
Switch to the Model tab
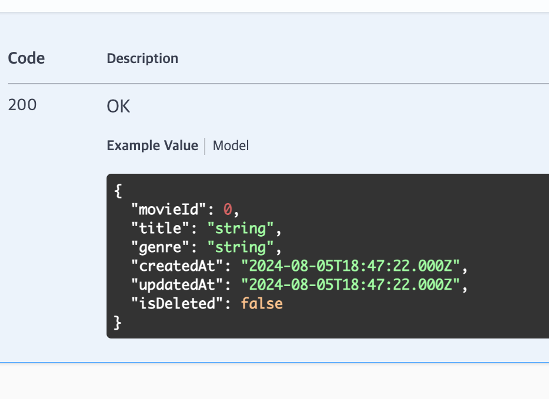click(x=231, y=146)
